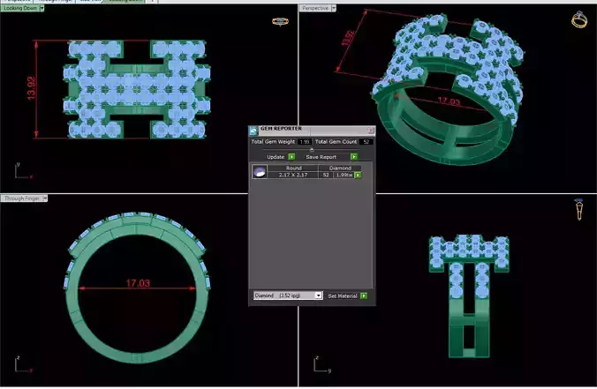
Task: Click the 52 count cell in gem row
Action: [326, 175]
